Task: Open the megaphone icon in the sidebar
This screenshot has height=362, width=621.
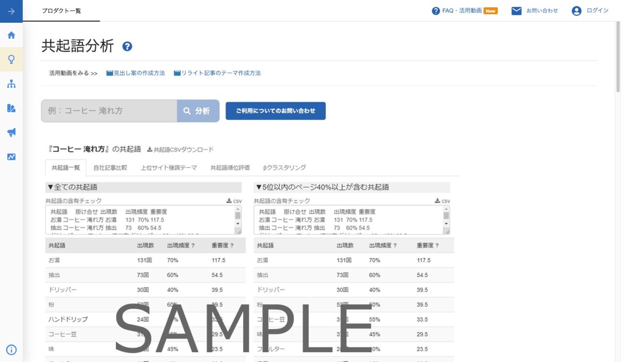Action: pyautogui.click(x=11, y=132)
